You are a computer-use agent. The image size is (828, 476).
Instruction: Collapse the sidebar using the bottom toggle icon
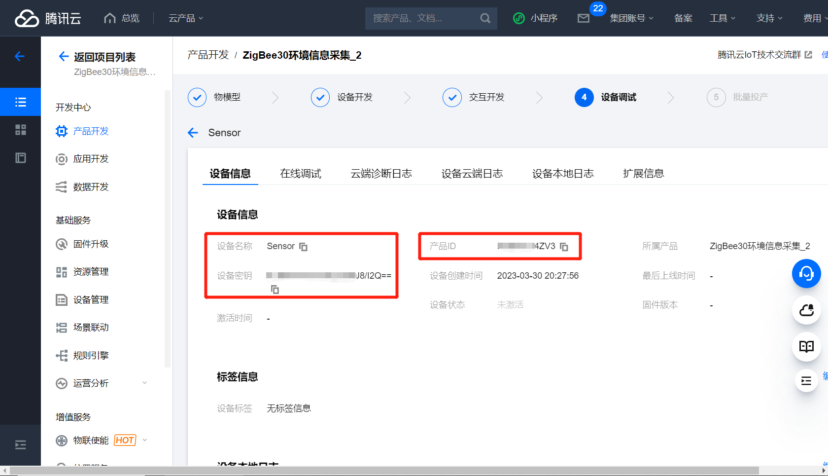[20, 445]
